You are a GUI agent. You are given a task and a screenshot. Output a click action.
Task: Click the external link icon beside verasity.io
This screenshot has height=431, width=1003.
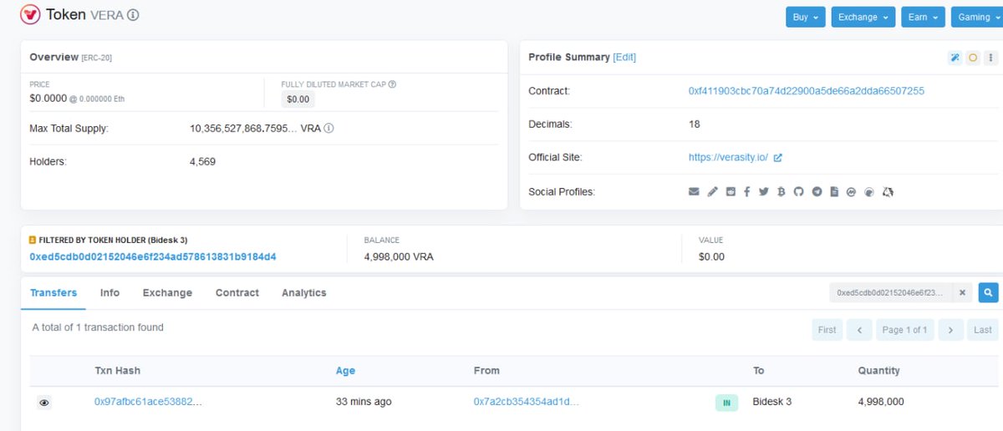pyautogui.click(x=778, y=158)
